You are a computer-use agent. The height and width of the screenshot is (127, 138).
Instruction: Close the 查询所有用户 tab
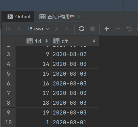coord(79,17)
